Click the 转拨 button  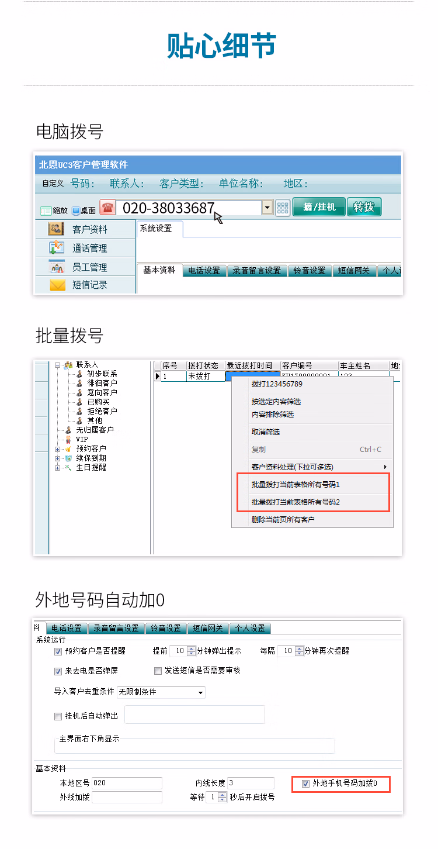click(x=364, y=207)
